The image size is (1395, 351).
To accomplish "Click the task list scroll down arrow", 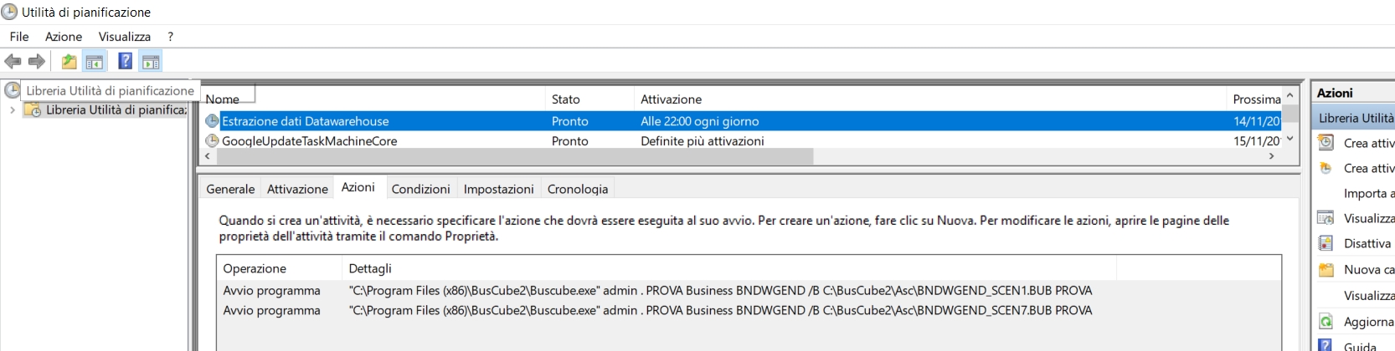I will pos(1290,139).
